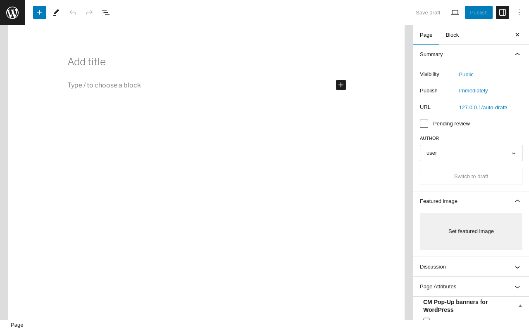Change the Public visibility setting
The height and width of the screenshot is (330, 529).
[466, 75]
